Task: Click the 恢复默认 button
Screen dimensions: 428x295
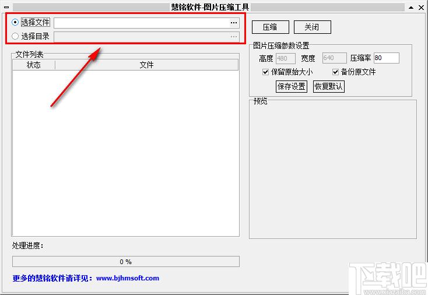Action: [329, 86]
